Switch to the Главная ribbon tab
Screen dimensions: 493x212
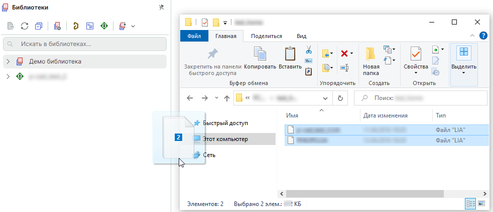point(226,36)
